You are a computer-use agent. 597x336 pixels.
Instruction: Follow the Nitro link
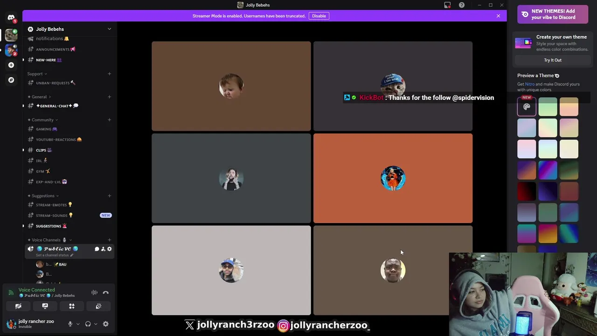click(x=529, y=84)
